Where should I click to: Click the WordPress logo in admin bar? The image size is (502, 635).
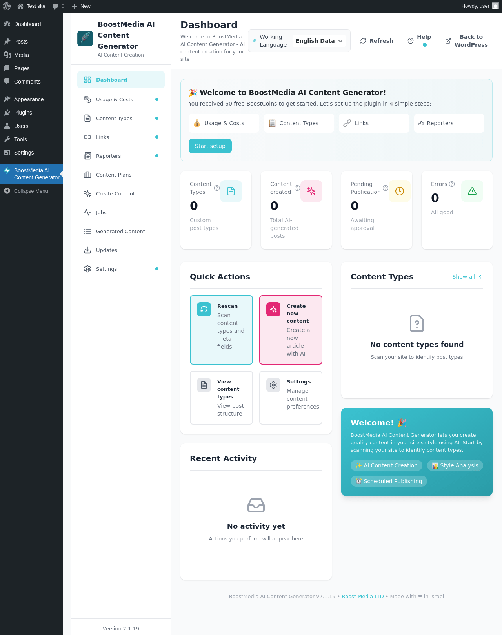(7, 6)
